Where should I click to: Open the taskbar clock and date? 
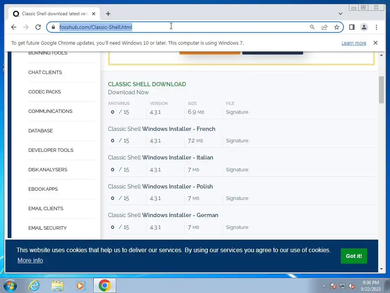pos(371,286)
